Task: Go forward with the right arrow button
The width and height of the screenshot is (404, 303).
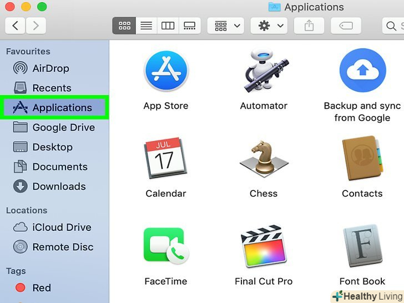Action: pyautogui.click(x=36, y=26)
